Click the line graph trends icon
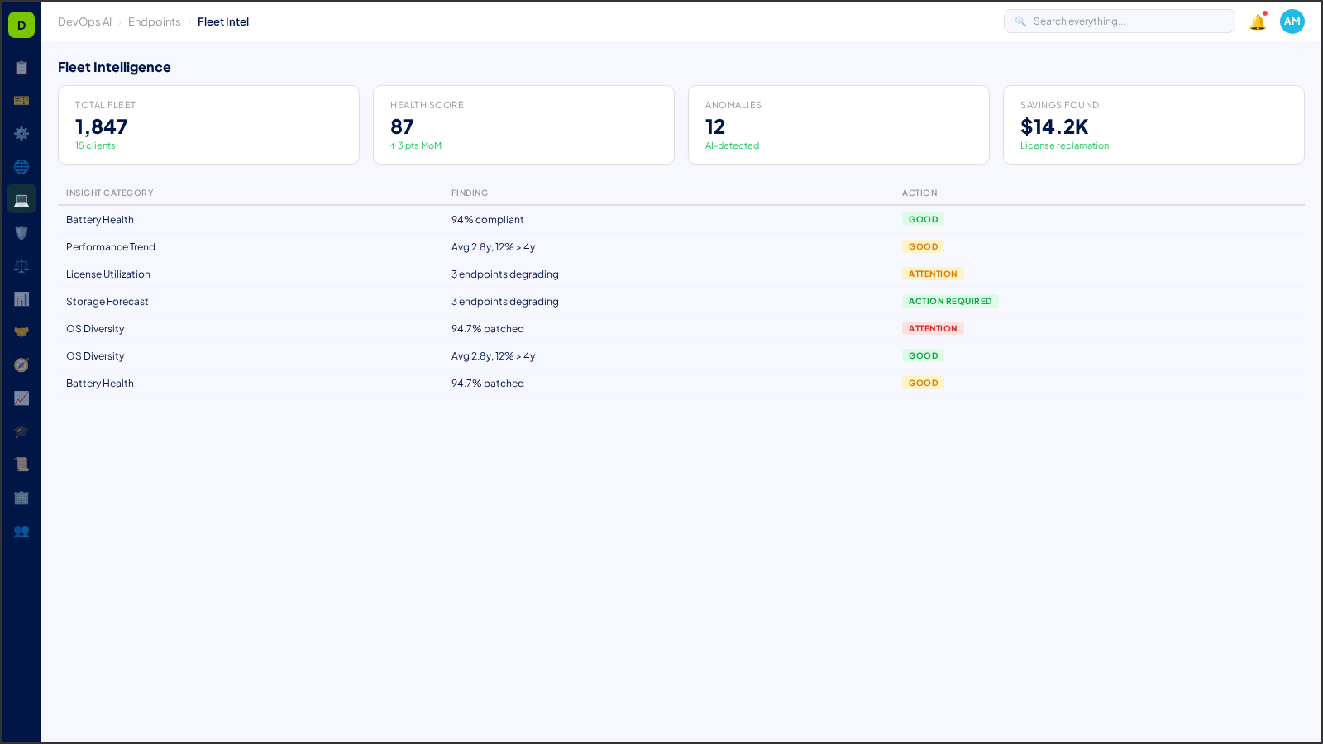Screen dimensions: 1323x744 coord(21,398)
